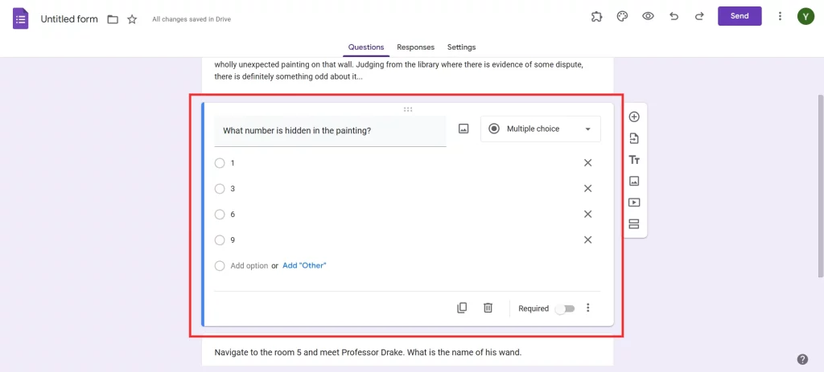Preview the form with eye icon
824x372 pixels.
click(x=648, y=16)
